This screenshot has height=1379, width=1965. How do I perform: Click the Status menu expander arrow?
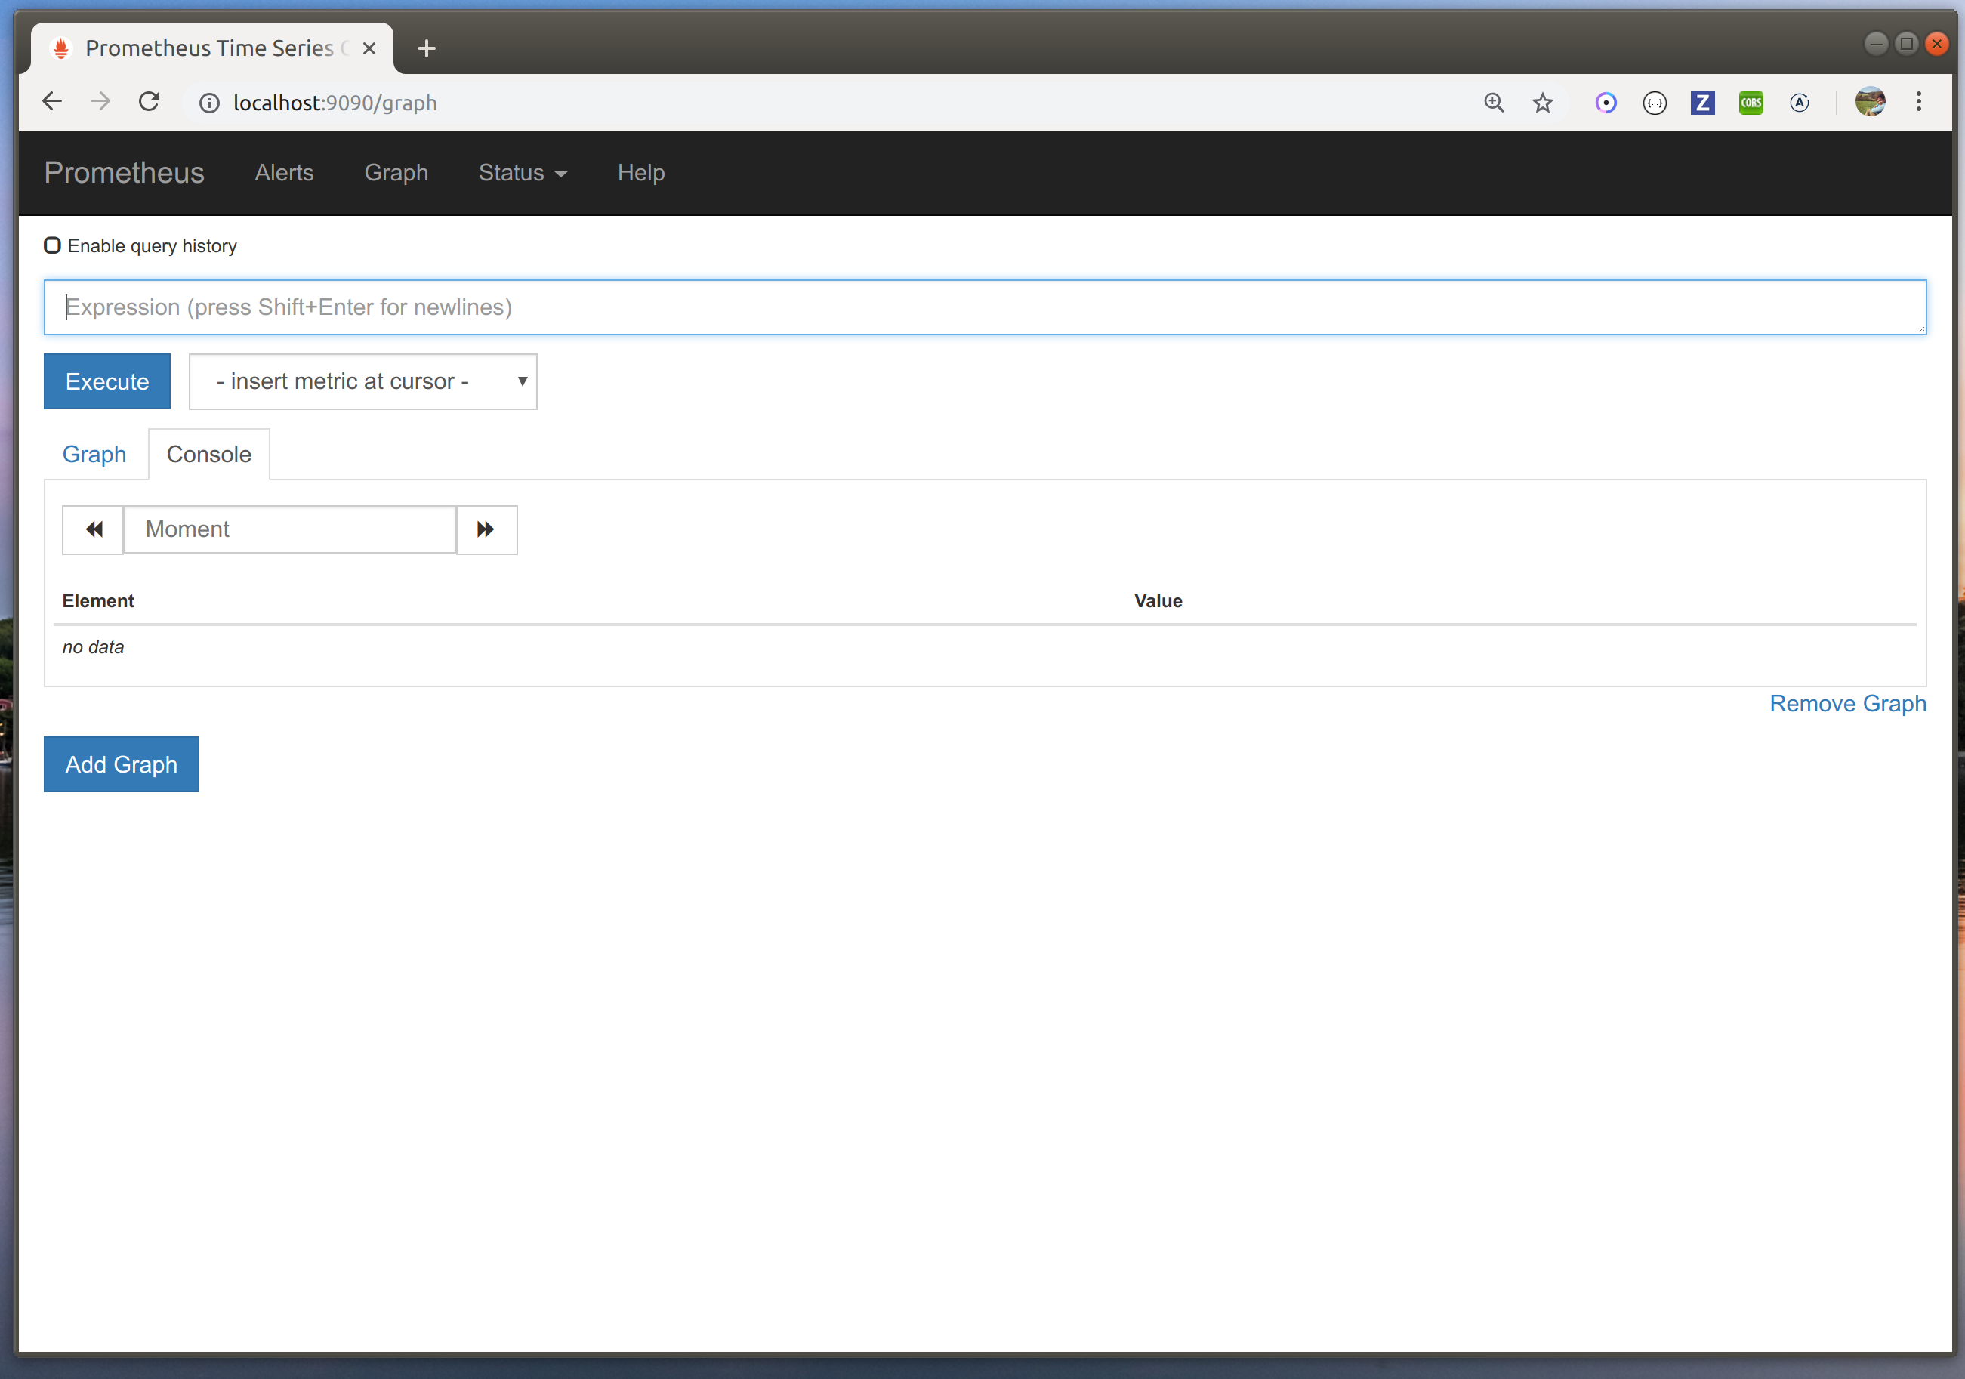[563, 173]
